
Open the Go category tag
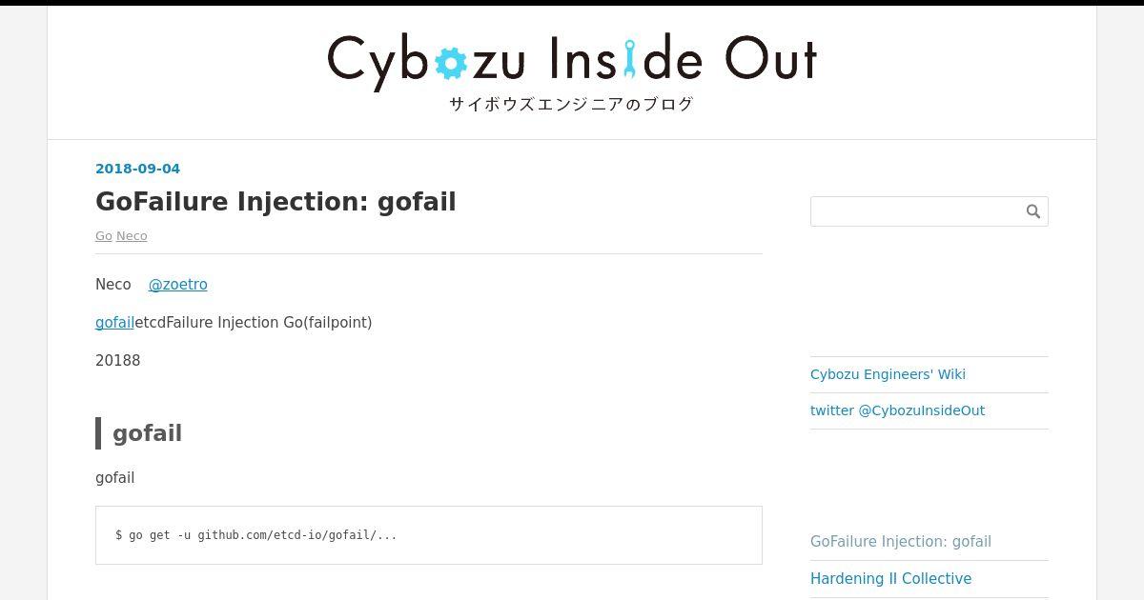104,236
